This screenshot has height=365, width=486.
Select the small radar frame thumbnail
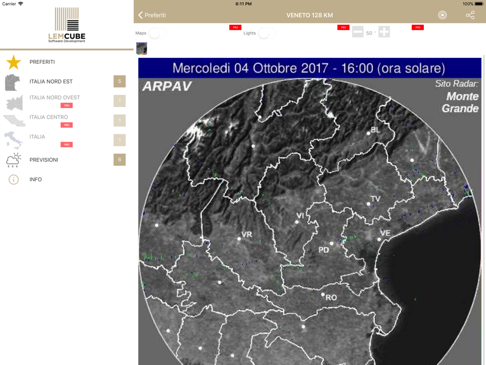(x=141, y=49)
